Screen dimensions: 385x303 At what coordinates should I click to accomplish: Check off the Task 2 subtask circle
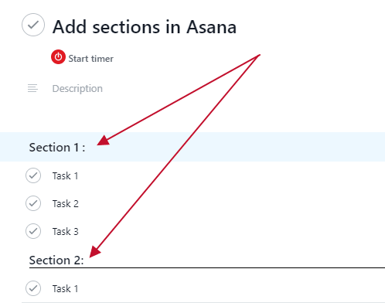coord(33,203)
